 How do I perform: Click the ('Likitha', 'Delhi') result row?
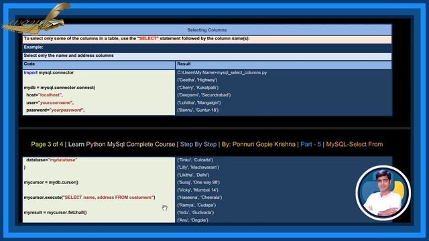[193, 175]
